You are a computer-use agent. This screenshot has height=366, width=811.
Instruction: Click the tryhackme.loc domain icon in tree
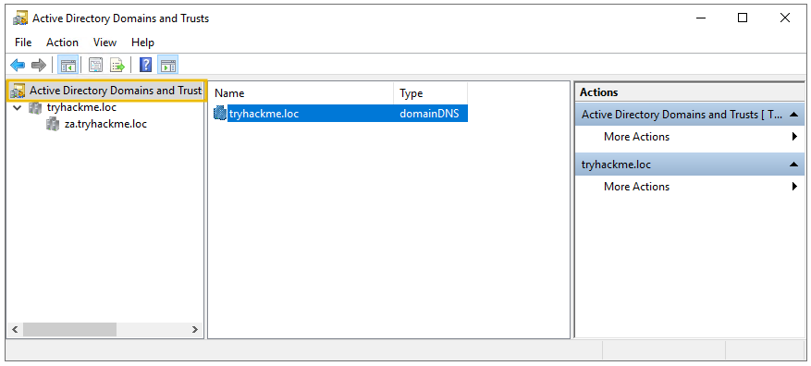[35, 107]
